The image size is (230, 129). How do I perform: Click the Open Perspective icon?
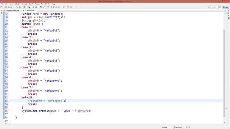(x=220, y=7)
